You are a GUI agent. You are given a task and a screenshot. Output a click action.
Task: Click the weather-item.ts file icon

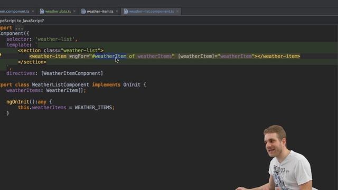tap(83, 12)
